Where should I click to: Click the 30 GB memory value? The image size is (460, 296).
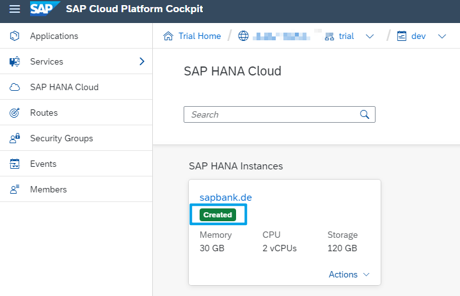point(212,248)
